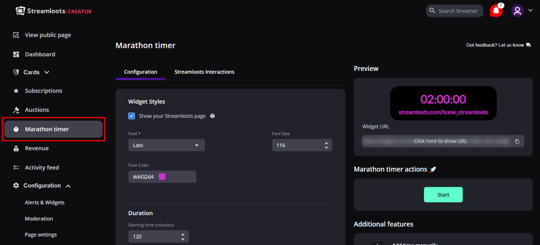Screen dimensions: 540x245
Task: Click the Font Color hex field
Action: 162,177
